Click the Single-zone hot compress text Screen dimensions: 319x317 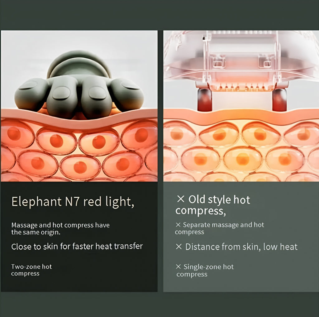pyautogui.click(x=205, y=271)
